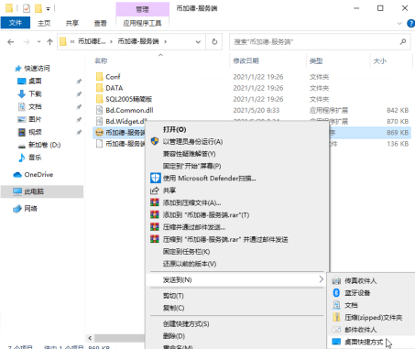Open OneDrive in the navigation pane

tap(38, 174)
